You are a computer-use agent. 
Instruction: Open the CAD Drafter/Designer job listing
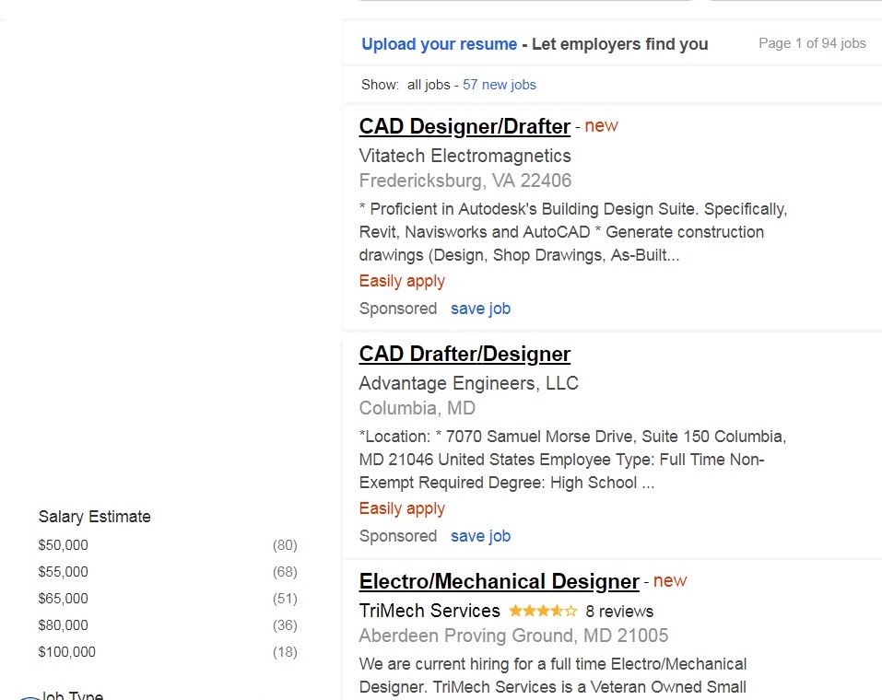pos(465,354)
